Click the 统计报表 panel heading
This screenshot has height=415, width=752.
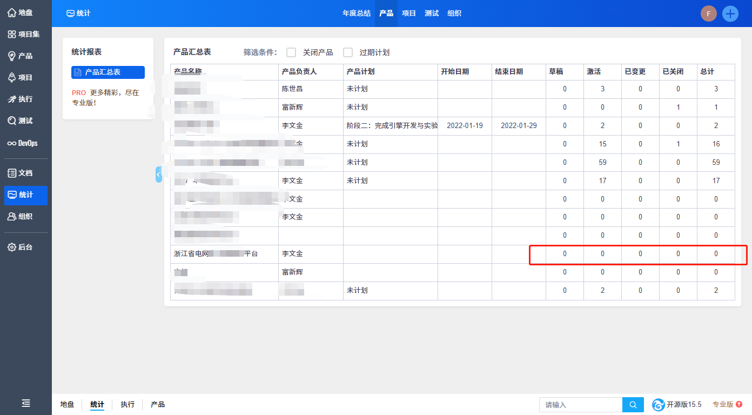coord(86,52)
